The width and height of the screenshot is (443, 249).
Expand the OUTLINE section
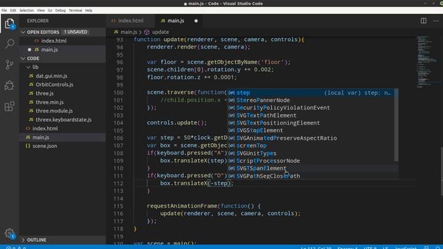(x=23, y=240)
